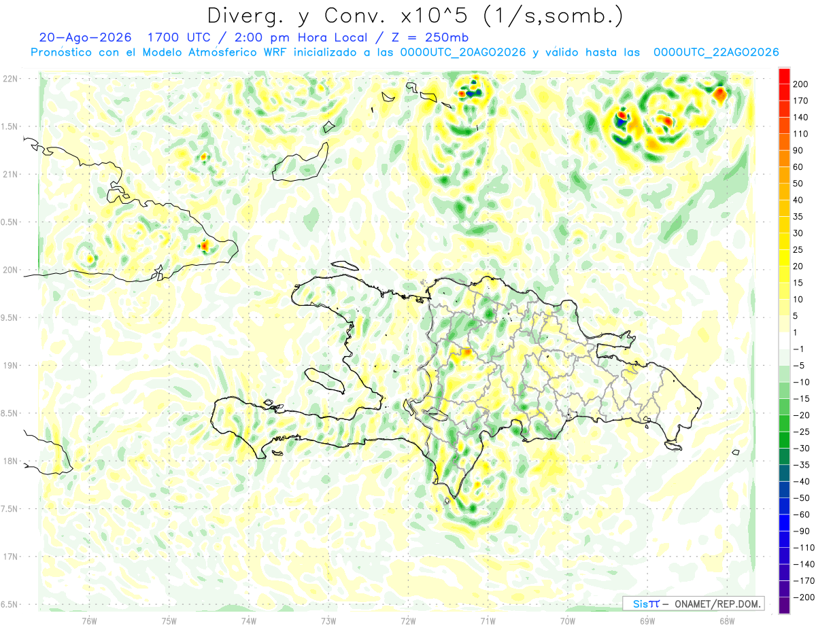Click the '69W' longitude label
The image size is (816, 630).
[x=647, y=621]
